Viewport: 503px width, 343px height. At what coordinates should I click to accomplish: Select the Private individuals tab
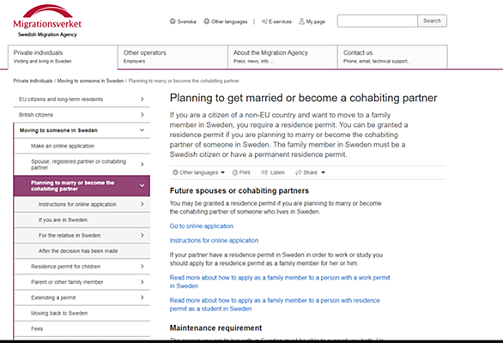(x=63, y=57)
